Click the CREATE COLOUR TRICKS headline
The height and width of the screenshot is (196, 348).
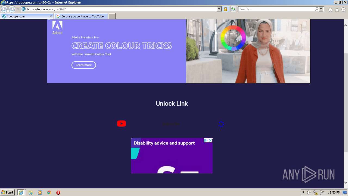pos(122,46)
